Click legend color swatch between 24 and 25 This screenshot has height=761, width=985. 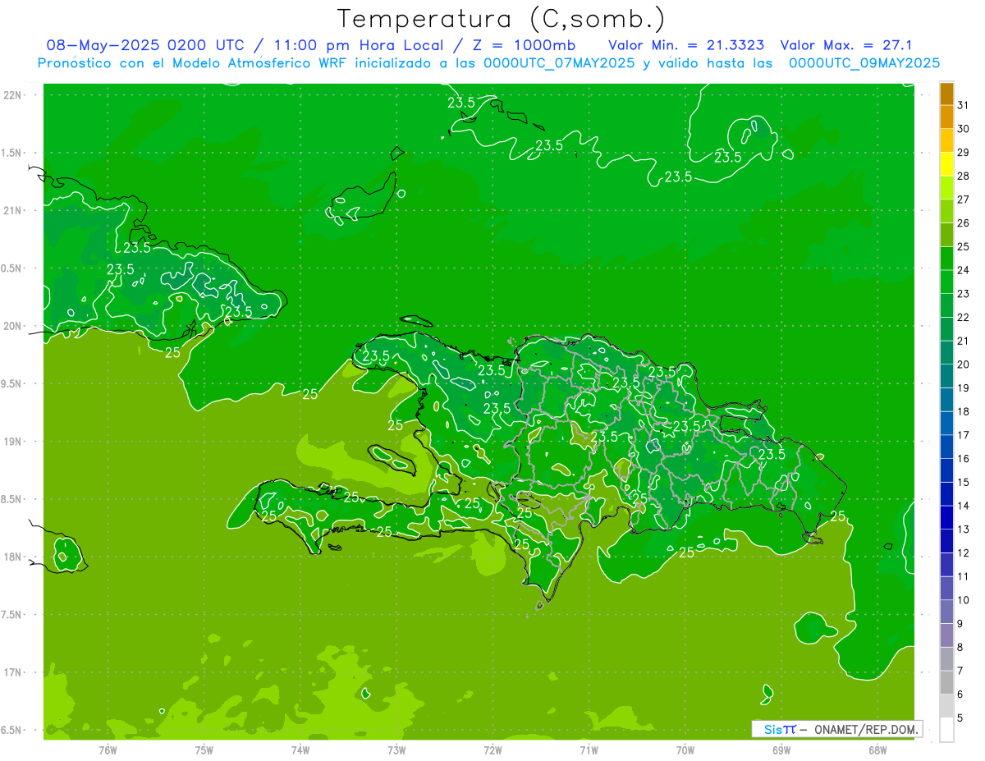coord(946,258)
